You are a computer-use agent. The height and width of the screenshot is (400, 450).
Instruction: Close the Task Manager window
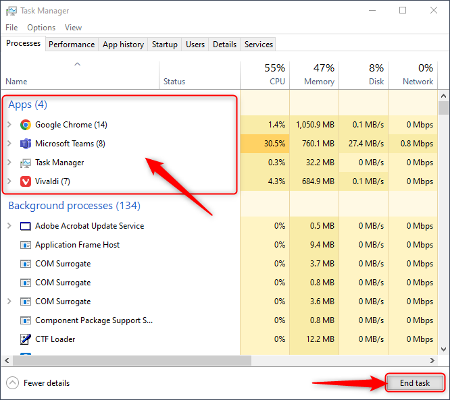[434, 11]
